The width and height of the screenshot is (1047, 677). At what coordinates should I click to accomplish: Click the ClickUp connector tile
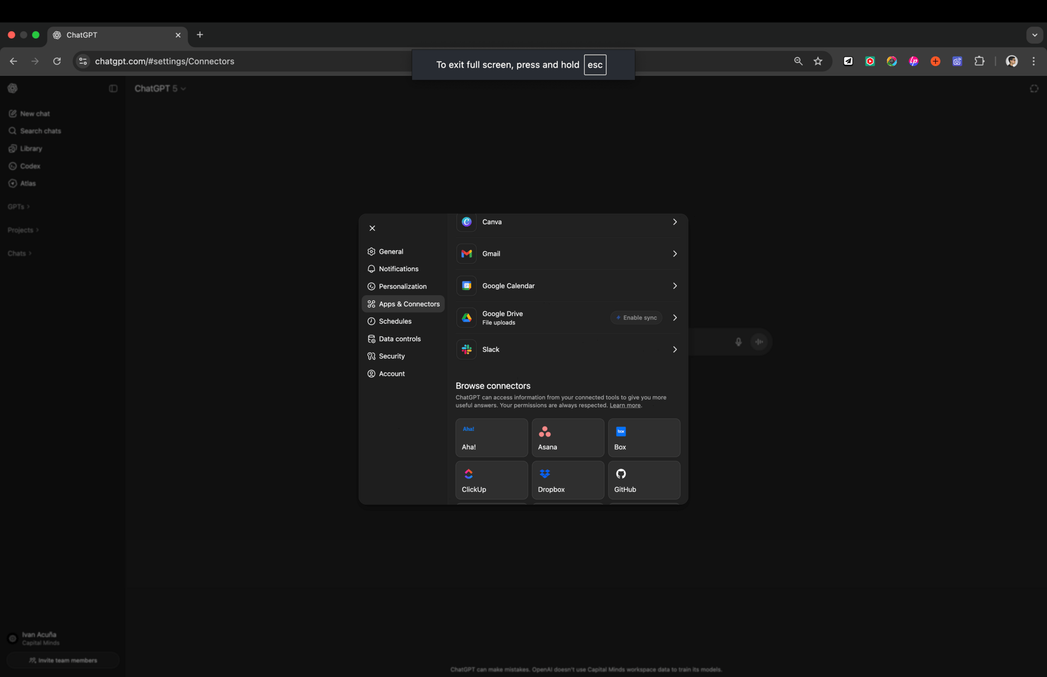click(491, 480)
